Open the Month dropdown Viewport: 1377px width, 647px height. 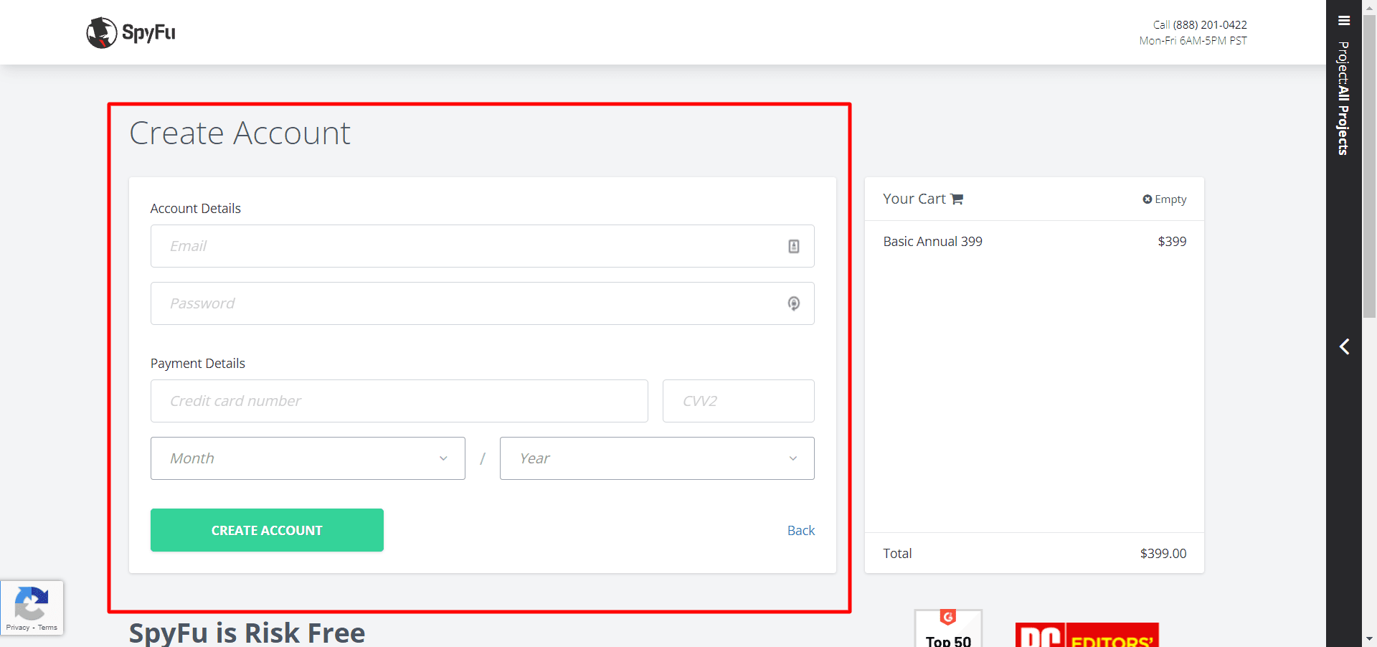click(x=308, y=458)
